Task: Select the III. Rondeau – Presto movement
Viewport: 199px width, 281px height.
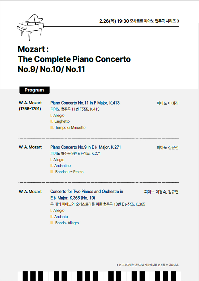Action: [67, 172]
